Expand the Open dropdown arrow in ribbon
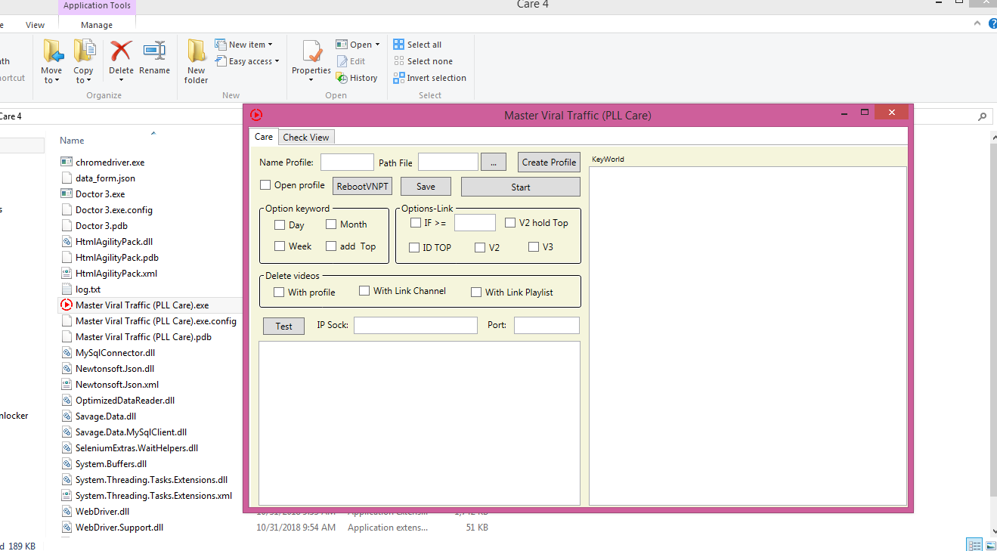This screenshot has height=551, width=997. click(377, 45)
